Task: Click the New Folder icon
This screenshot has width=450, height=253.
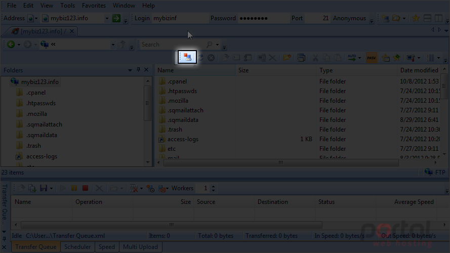Action: (287, 58)
